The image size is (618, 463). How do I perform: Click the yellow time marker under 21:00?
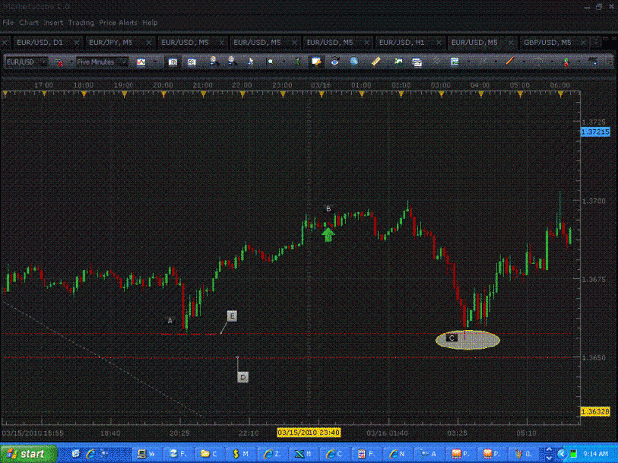click(x=203, y=94)
